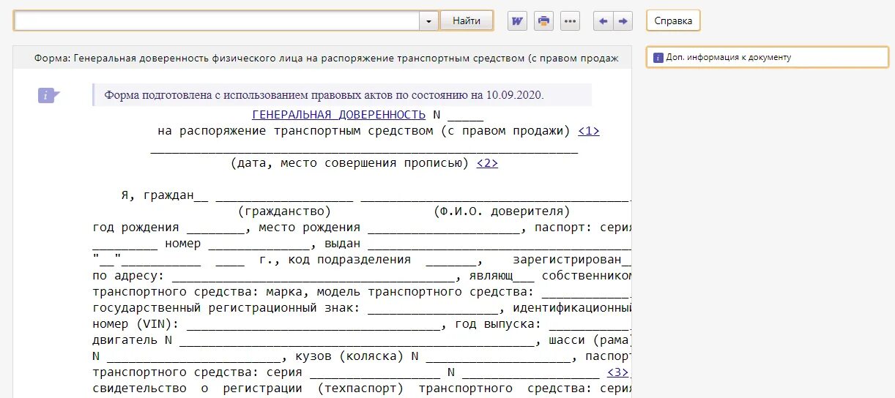Click the note about legal acts date 10.09.2020

342,95
